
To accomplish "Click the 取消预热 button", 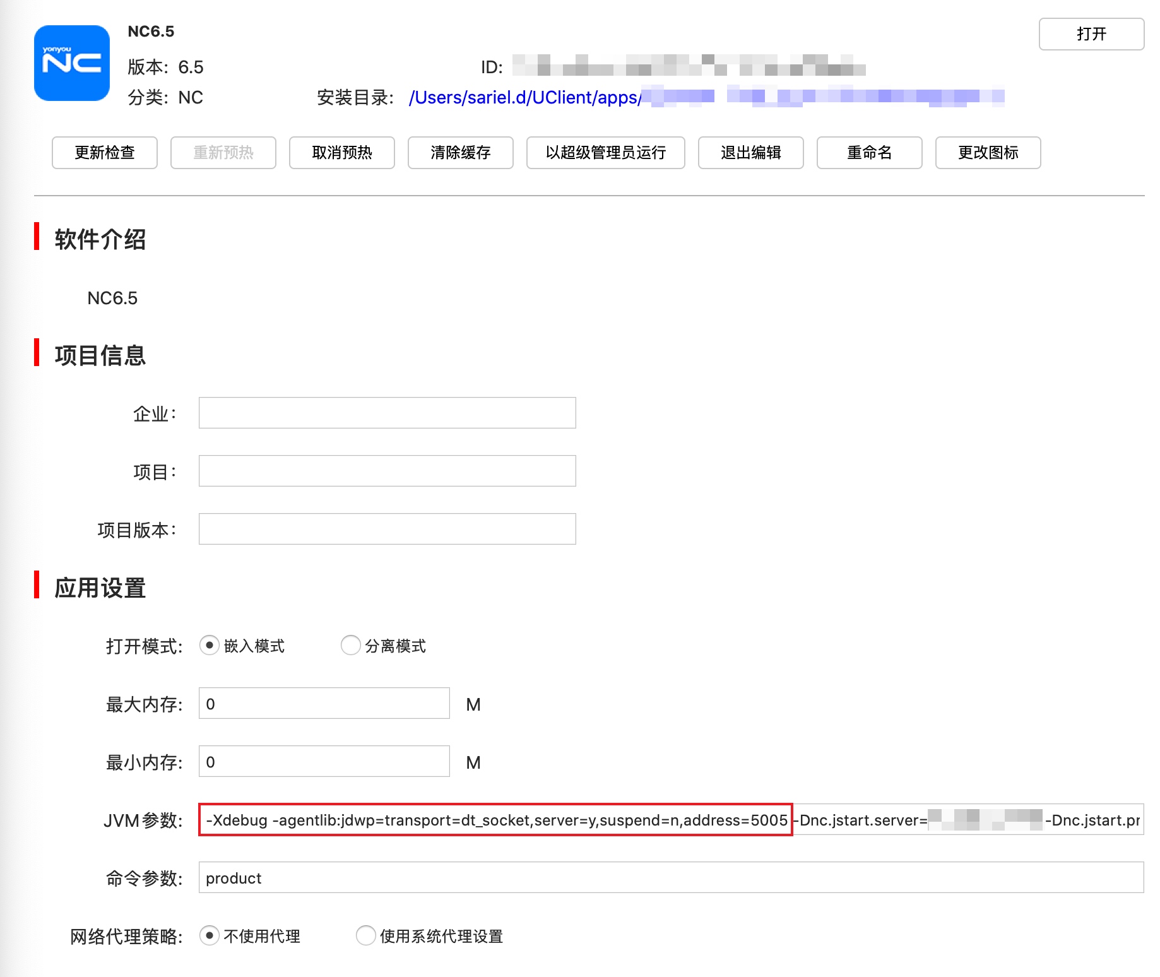I will tap(342, 153).
